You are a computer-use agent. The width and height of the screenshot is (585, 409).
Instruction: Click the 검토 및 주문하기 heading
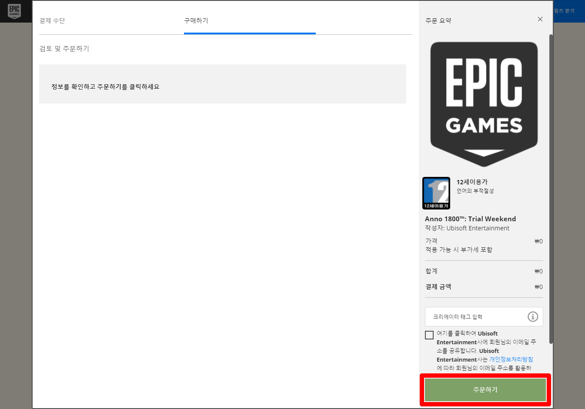click(64, 49)
